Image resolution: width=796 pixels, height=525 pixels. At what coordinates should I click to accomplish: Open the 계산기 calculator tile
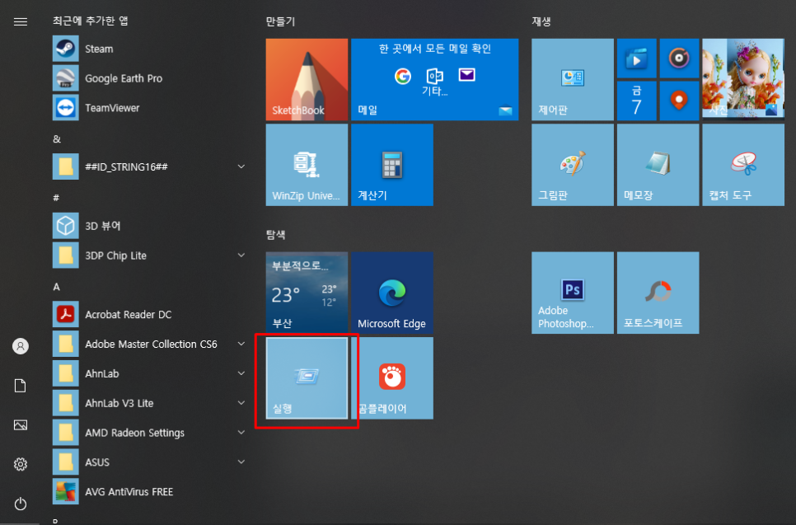coord(392,165)
